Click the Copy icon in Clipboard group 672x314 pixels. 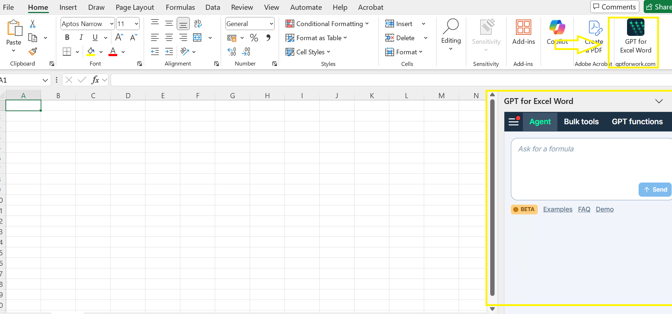(33, 38)
